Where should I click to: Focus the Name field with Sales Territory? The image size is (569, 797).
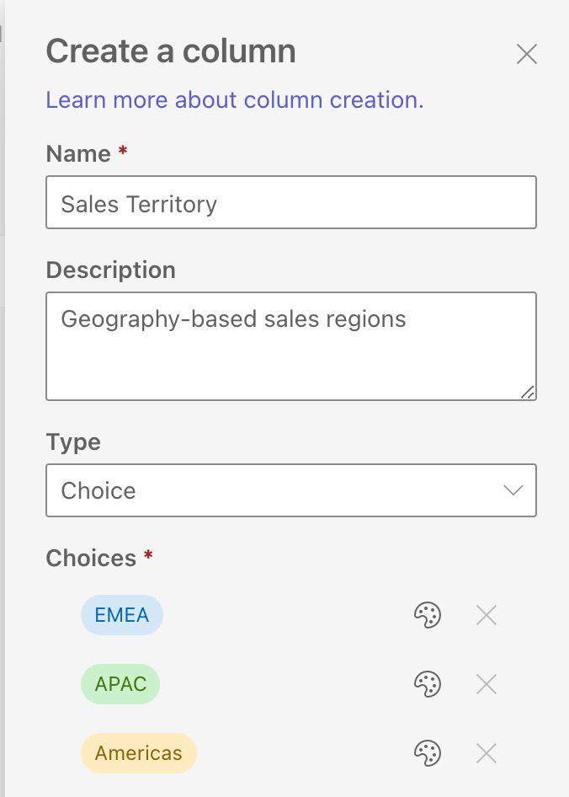(x=290, y=203)
